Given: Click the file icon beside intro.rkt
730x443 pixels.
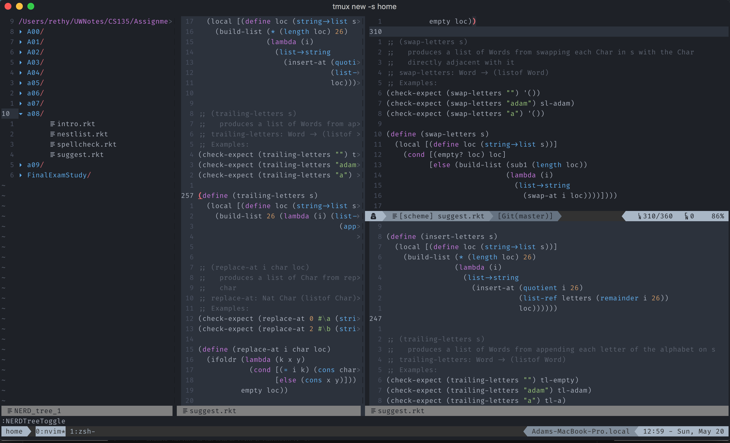Looking at the screenshot, I should tap(52, 124).
